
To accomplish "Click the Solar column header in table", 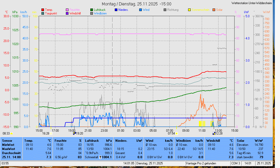I will (x=241, y=141).
